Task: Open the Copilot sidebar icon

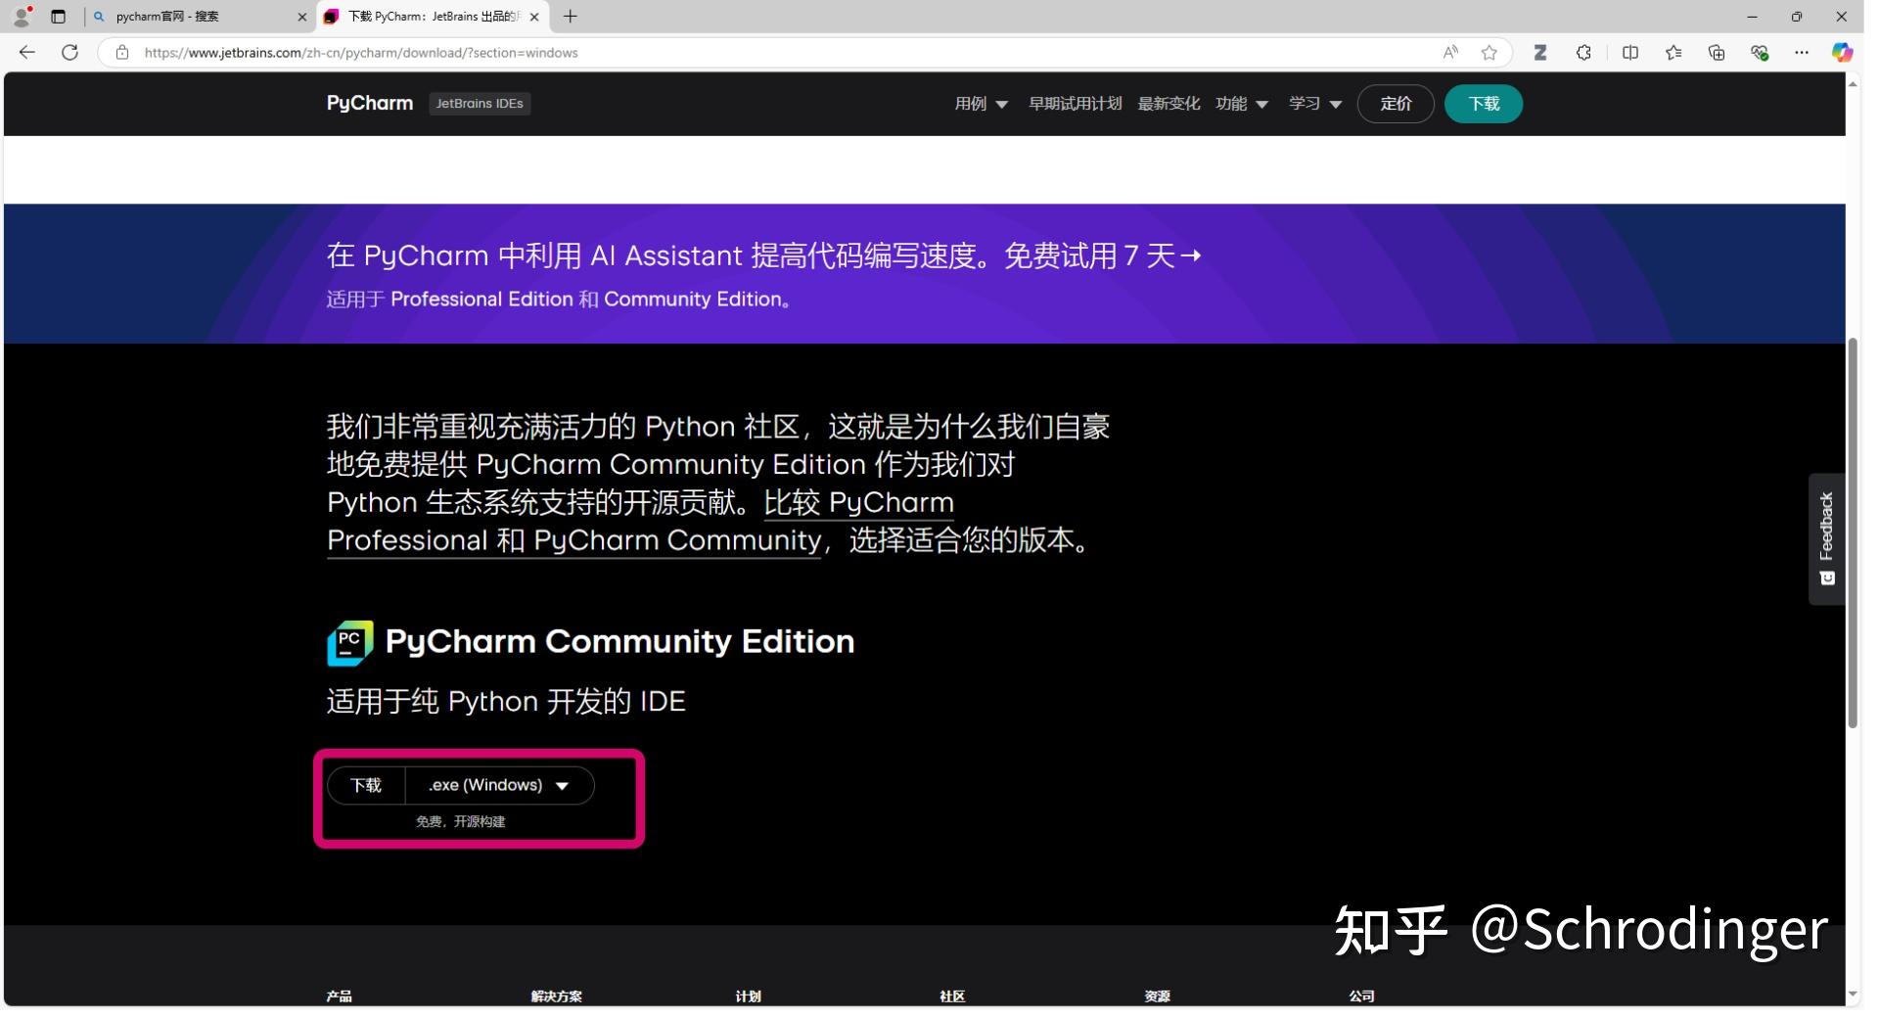Action: pos(1844,52)
